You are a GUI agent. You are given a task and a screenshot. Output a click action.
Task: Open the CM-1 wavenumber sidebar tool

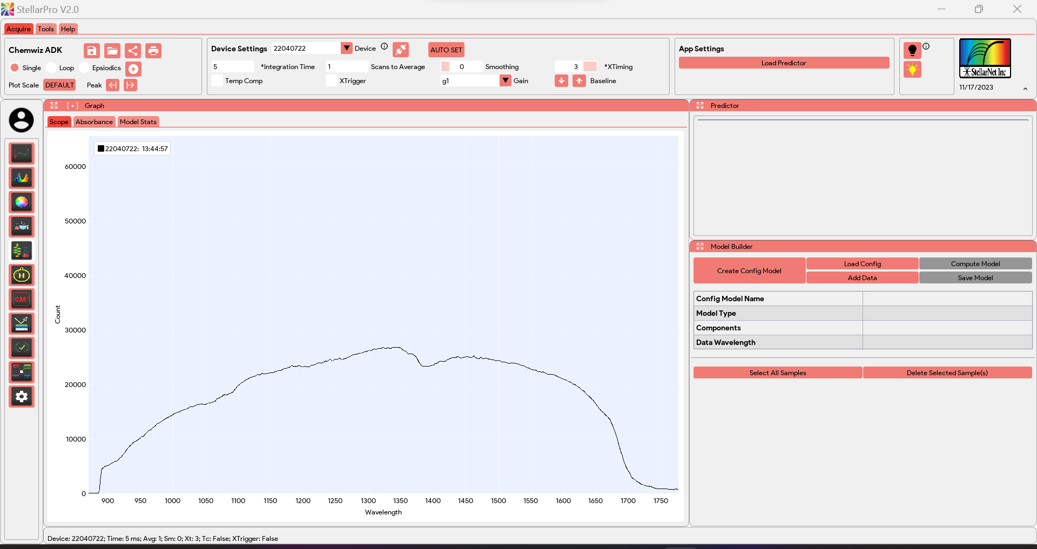pyautogui.click(x=22, y=299)
